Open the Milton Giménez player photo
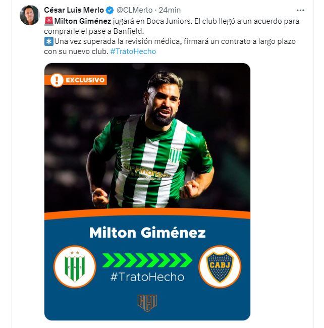The width and height of the screenshot is (324, 328). pyautogui.click(x=147, y=137)
